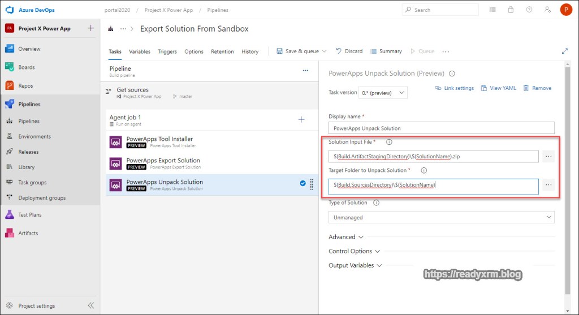Switch to the Variables tab
Screen dimensions: 579x315
[x=140, y=51]
